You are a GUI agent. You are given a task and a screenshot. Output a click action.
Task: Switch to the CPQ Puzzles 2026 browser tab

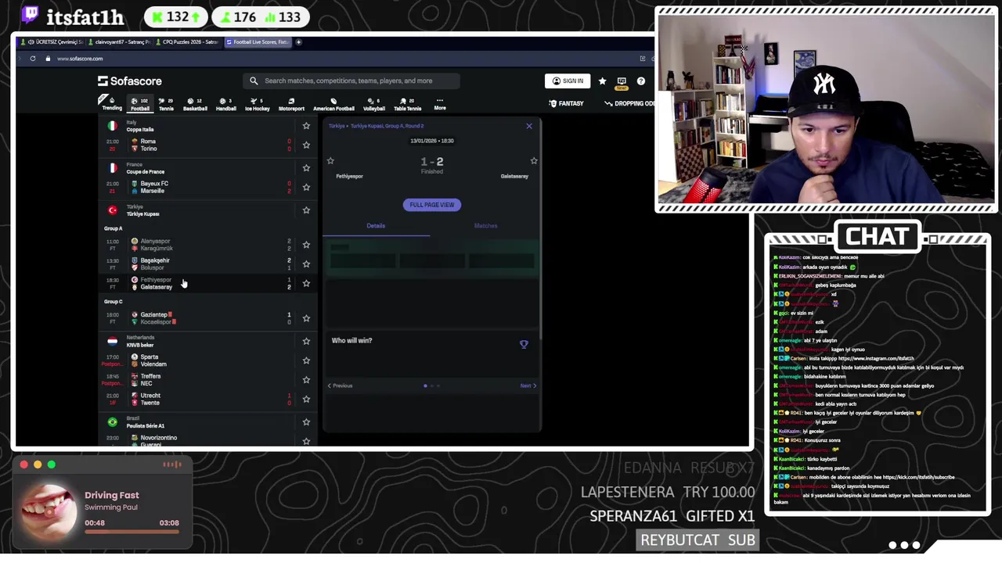click(186, 41)
